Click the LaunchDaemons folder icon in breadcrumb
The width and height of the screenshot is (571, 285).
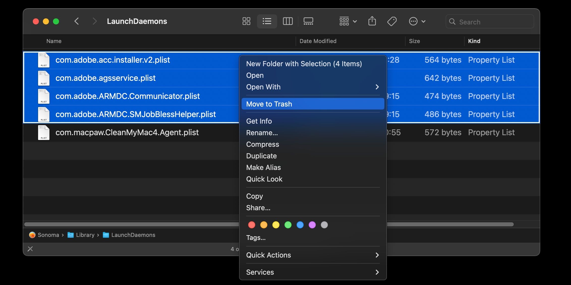coord(106,235)
